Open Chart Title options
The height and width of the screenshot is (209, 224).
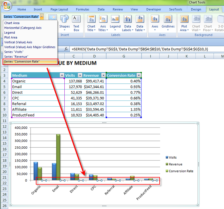point(91,23)
